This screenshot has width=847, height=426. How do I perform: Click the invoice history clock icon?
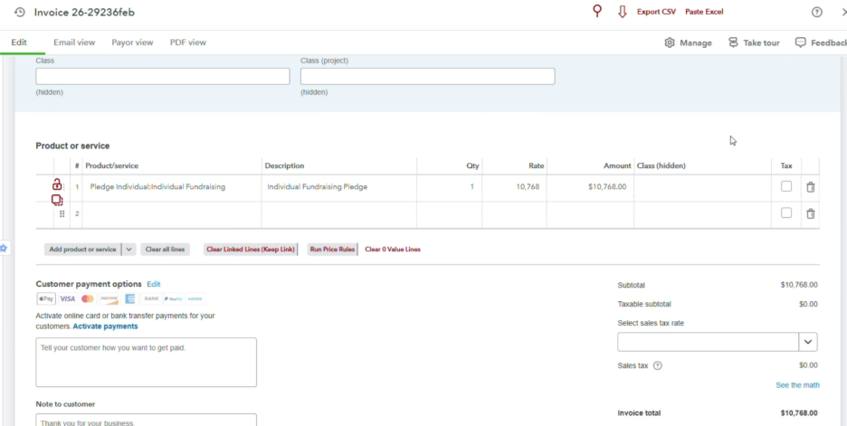(x=20, y=12)
